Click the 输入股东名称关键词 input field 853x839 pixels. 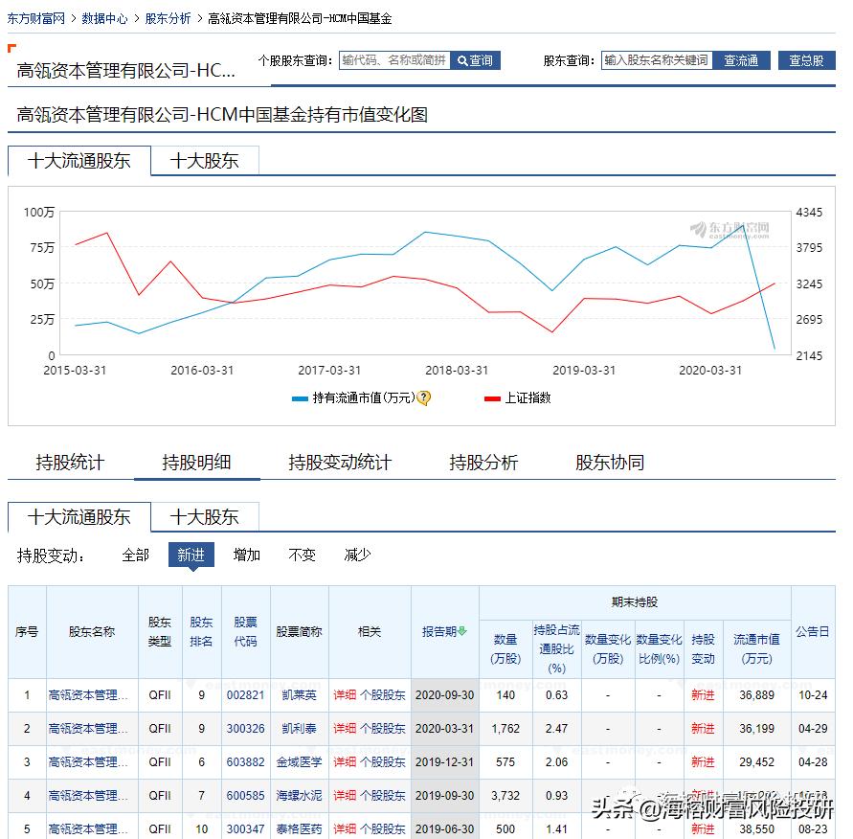point(658,59)
